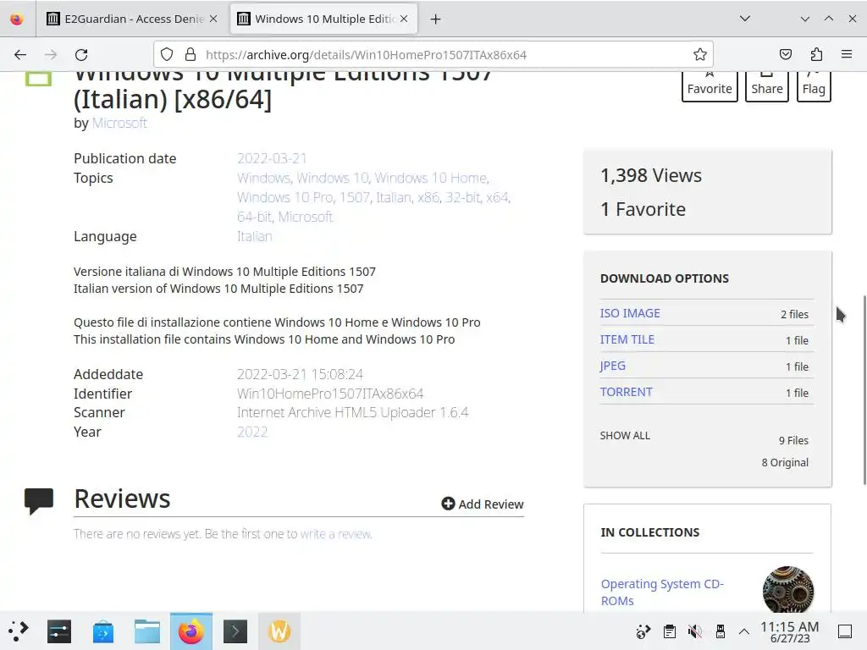Image resolution: width=867 pixels, height=650 pixels.
Task: Open the KDE application launcher
Action: point(19,631)
